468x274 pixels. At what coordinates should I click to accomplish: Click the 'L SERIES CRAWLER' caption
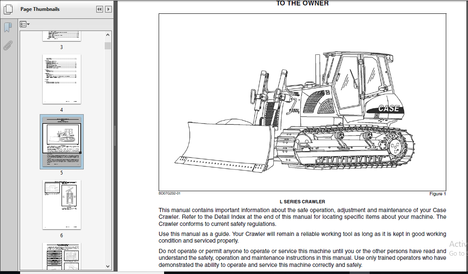coord(302,202)
